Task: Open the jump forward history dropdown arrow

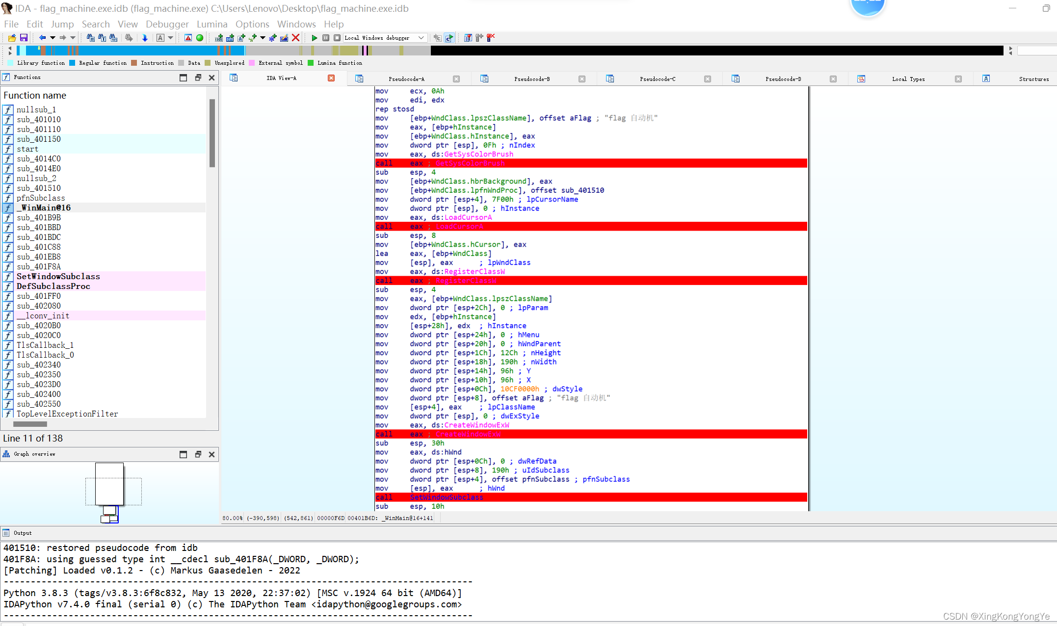Action: 74,38
